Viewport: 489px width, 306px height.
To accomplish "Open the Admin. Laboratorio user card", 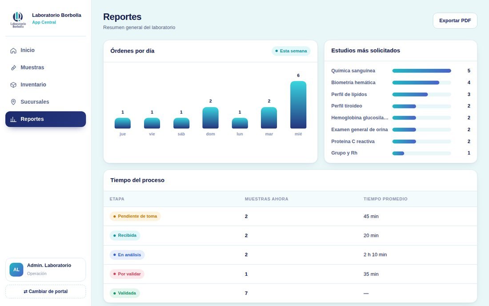I will (x=45, y=270).
